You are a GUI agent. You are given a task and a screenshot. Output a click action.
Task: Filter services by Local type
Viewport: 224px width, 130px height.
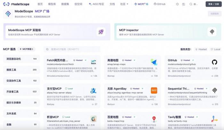pos(216,49)
